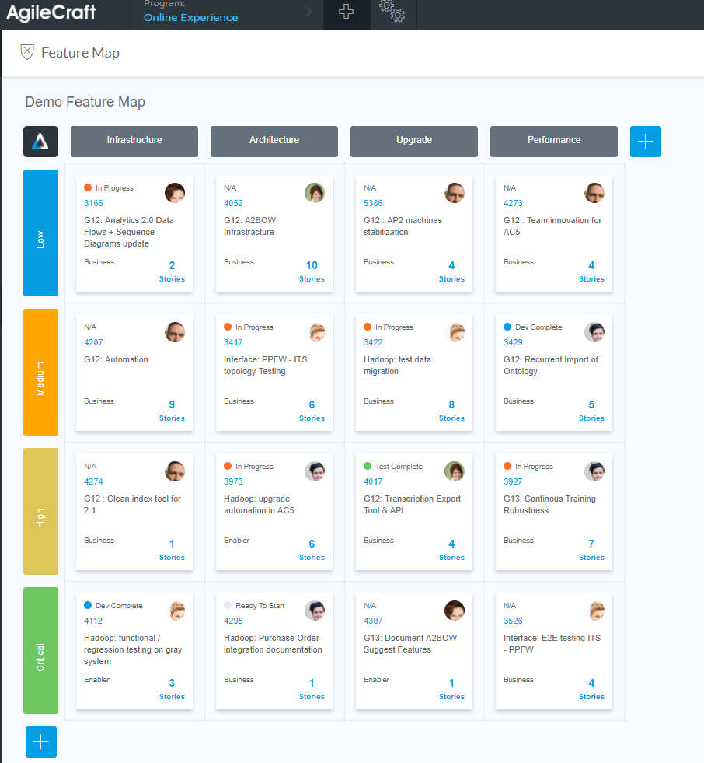Add a new row with the bottom plus button
The height and width of the screenshot is (763, 704).
point(40,742)
